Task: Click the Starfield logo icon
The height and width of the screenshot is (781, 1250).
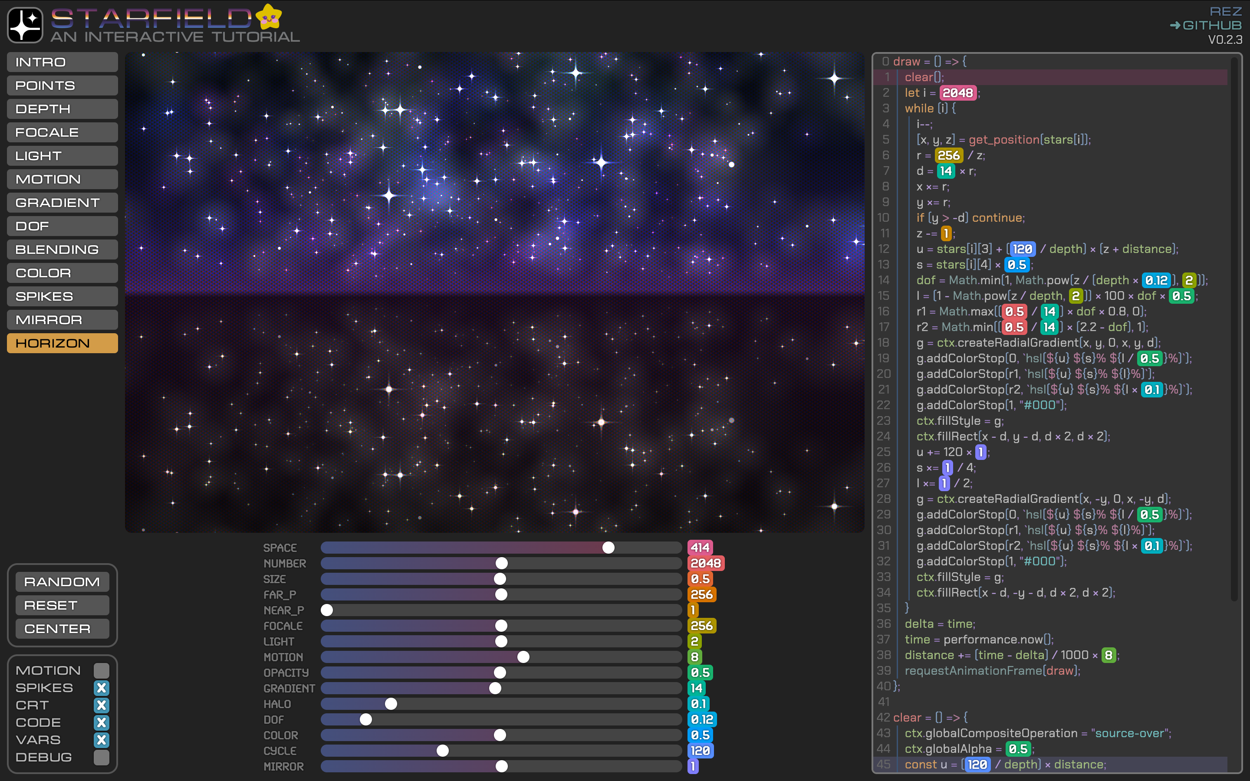Action: 25,24
